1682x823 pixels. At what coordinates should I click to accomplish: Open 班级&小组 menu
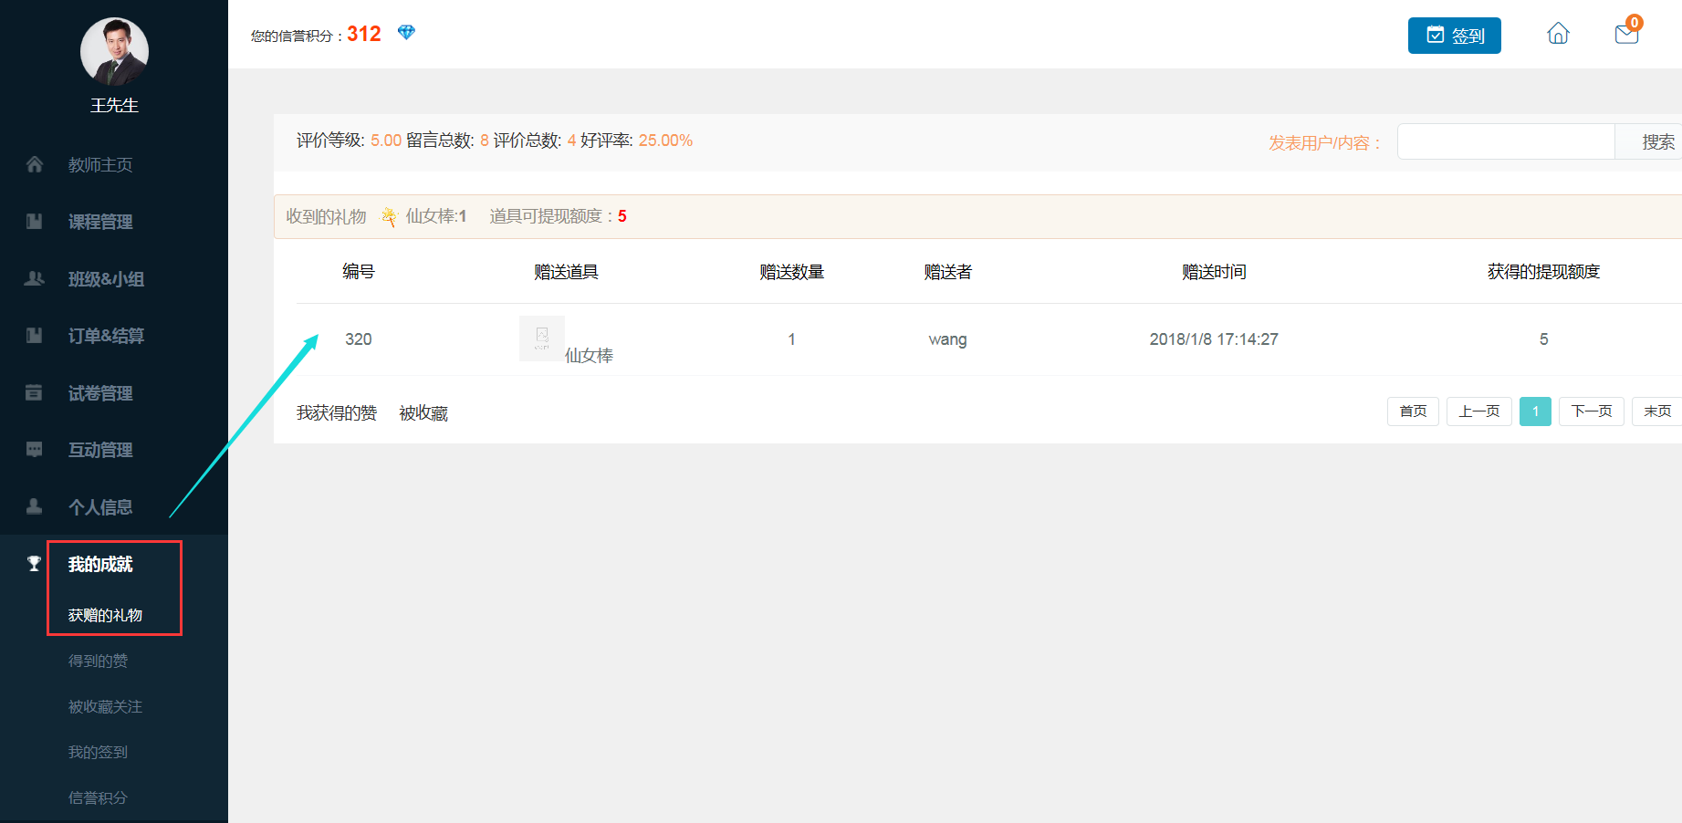(x=106, y=279)
